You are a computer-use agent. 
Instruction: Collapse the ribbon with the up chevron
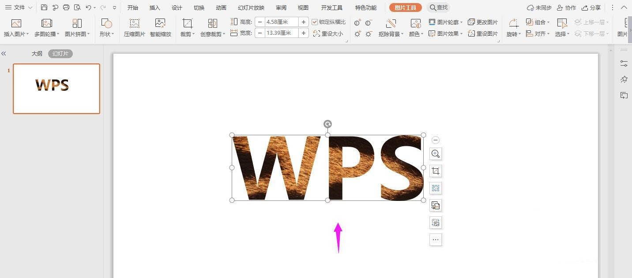(x=624, y=7)
